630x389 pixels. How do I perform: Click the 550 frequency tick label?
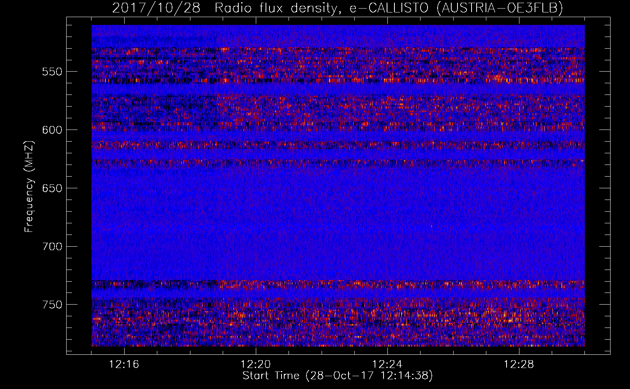pyautogui.click(x=52, y=72)
